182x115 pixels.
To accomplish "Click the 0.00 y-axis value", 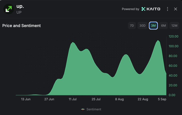I will click(x=172, y=95).
